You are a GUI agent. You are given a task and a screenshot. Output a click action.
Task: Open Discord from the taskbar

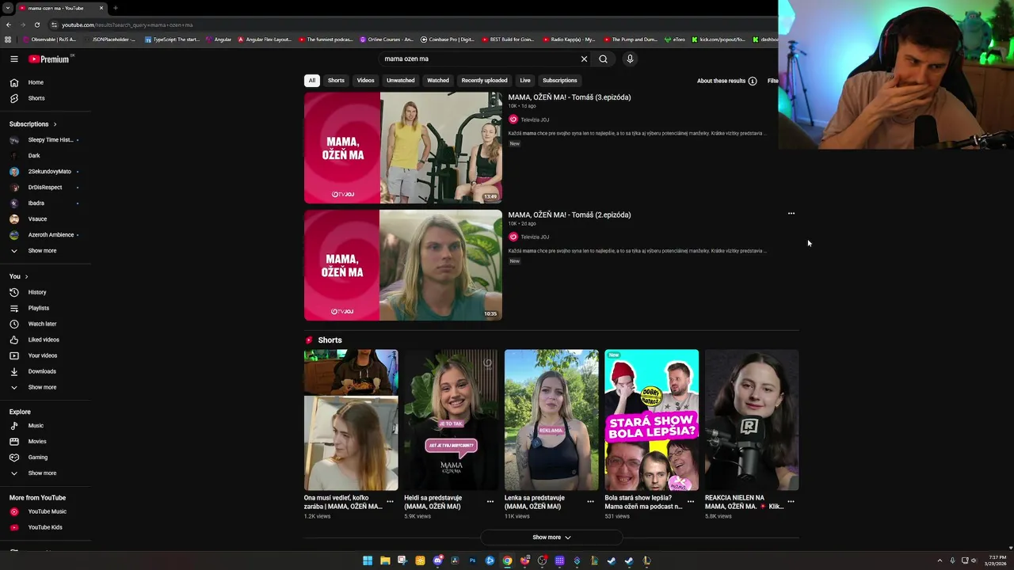(x=437, y=560)
